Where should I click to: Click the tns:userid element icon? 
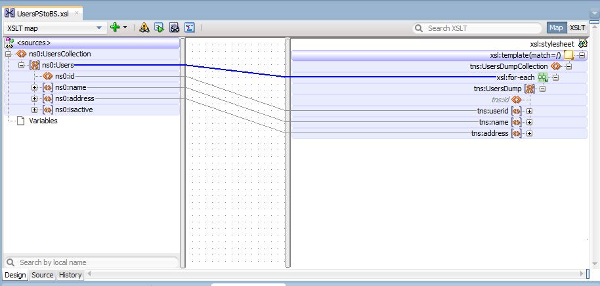(x=517, y=112)
